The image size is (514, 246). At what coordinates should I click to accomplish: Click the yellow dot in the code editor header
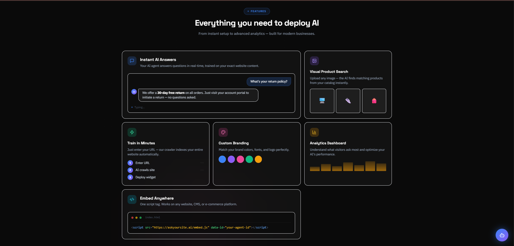[136, 217]
